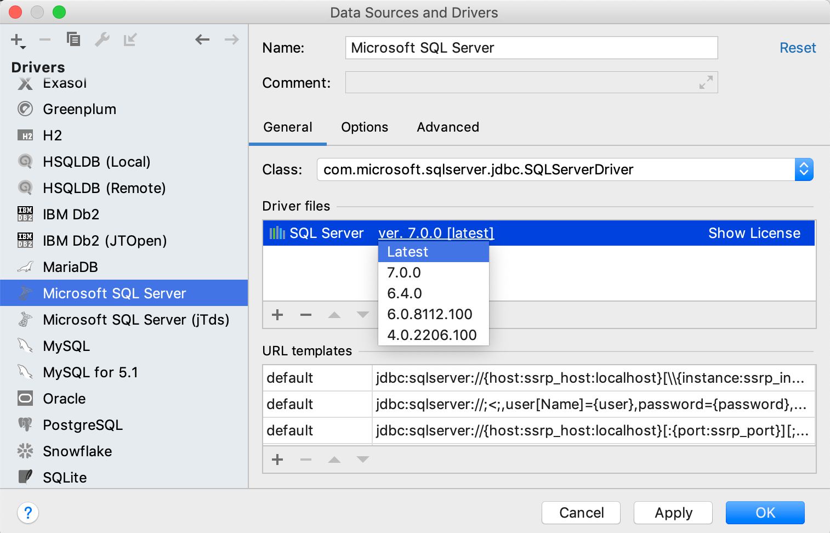Image resolution: width=830 pixels, height=533 pixels.
Task: Move a URL template up with the arrow icon
Action: click(x=334, y=460)
